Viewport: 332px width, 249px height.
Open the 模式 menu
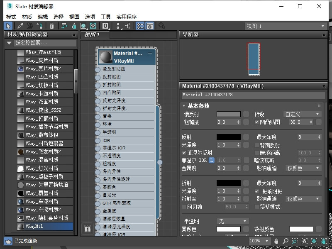pos(11,17)
